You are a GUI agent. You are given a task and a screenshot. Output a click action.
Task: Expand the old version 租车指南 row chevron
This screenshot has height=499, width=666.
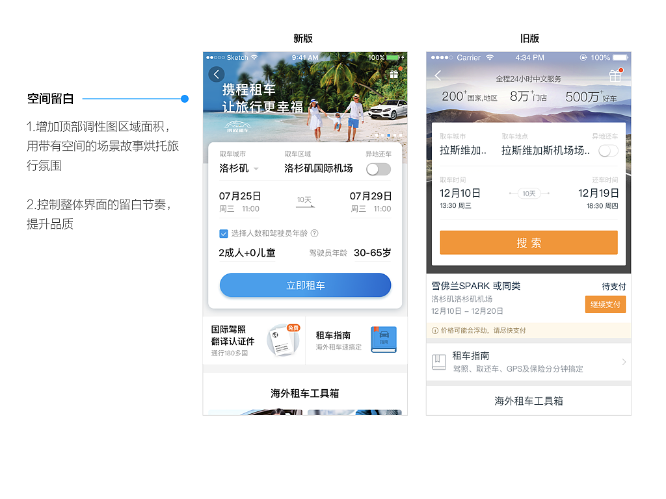pos(624,362)
